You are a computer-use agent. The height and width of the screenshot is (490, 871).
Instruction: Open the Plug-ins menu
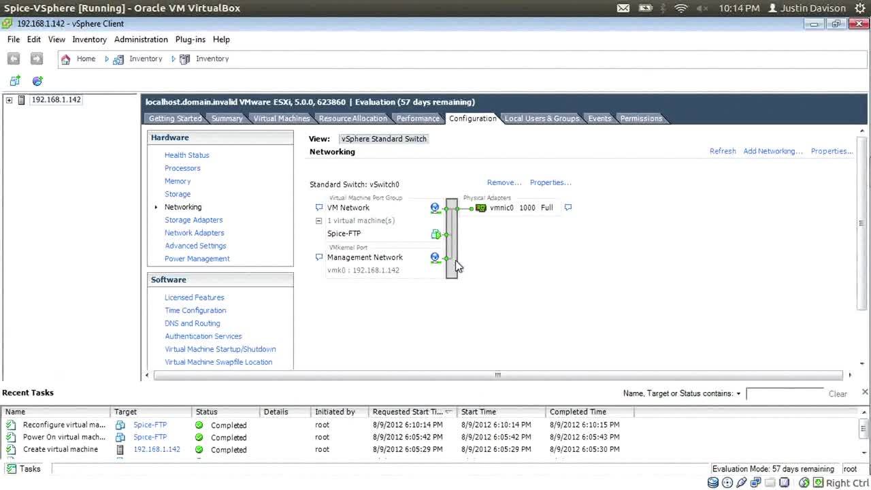coord(190,39)
